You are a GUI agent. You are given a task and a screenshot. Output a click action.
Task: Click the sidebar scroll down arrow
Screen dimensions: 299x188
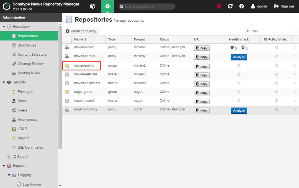[60, 186]
